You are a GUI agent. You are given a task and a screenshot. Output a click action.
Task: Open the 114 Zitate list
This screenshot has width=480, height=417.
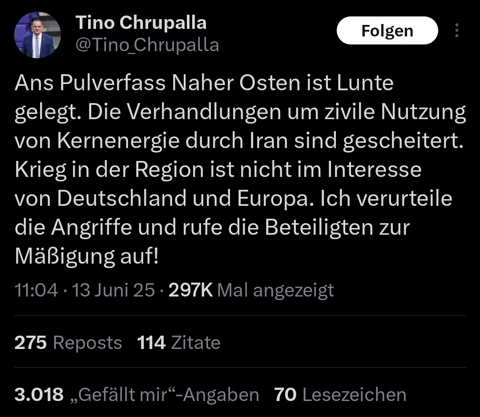(178, 343)
